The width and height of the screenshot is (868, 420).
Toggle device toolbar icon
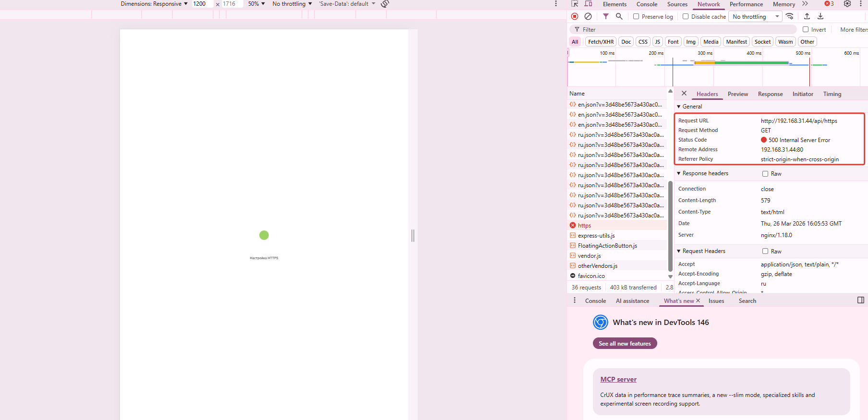[588, 4]
